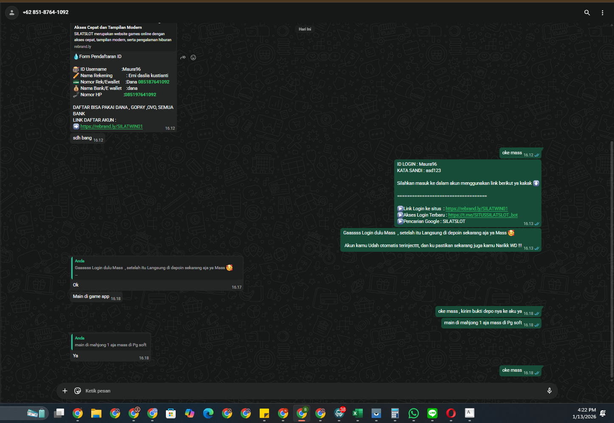The image size is (614, 423).
Task: Open Excel from the taskbar
Action: click(x=358, y=413)
